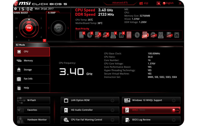The width and height of the screenshot is (197, 126).
Task: Select the UEFI CD/DVD boot device
Action: [90, 35]
